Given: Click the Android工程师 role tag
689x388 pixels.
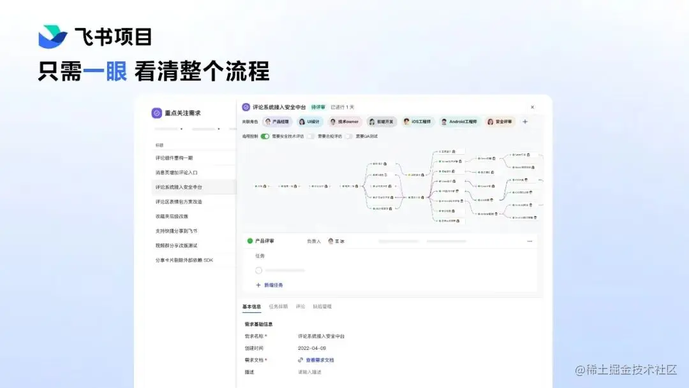Looking at the screenshot, I should tap(459, 121).
